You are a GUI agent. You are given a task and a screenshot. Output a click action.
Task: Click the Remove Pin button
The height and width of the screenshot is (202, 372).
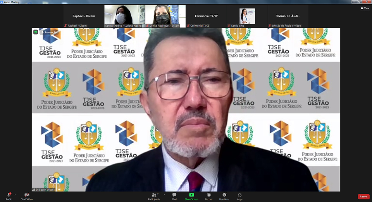(x=50, y=32)
